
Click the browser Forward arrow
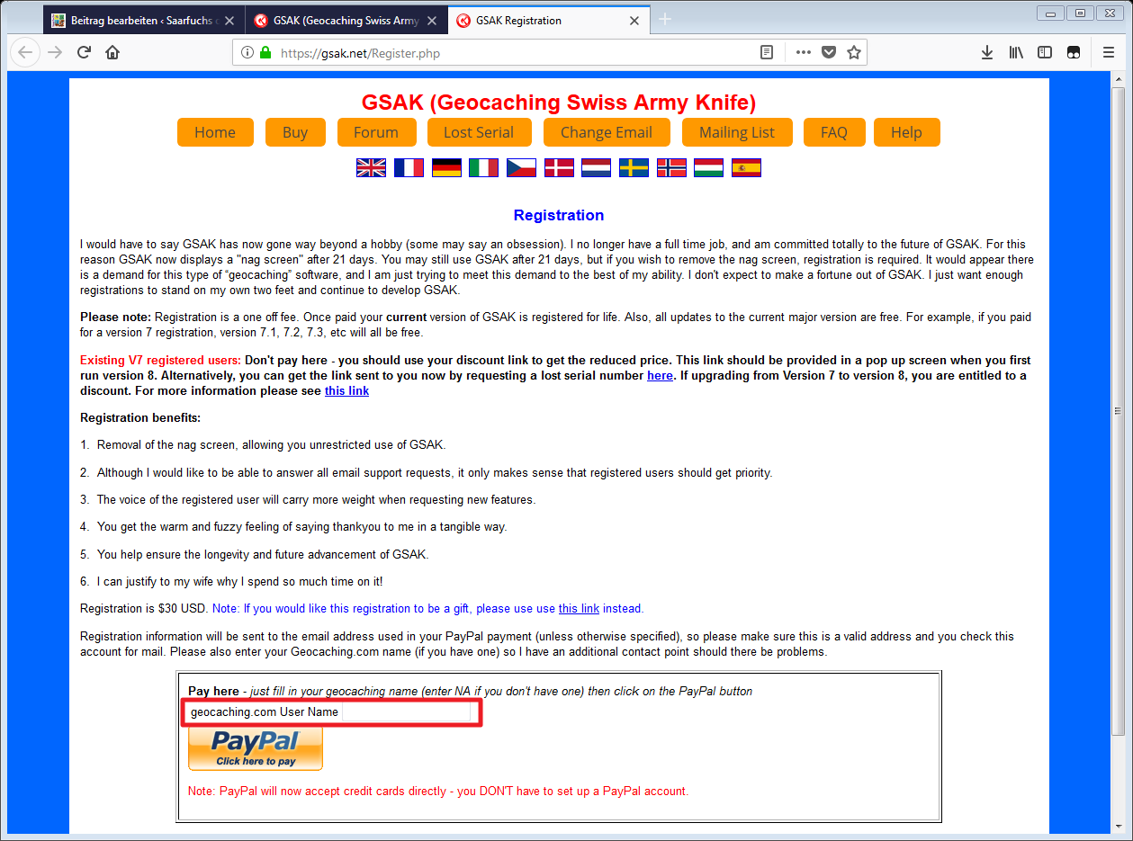click(x=55, y=52)
